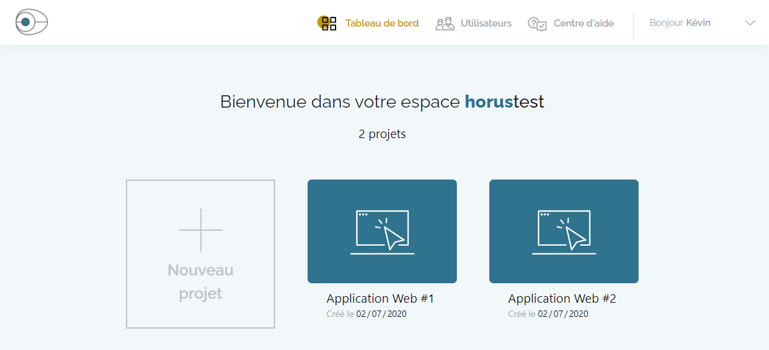Screen dimensions: 769x350
Task: Click the Horus eye logo
Action: [32, 23]
